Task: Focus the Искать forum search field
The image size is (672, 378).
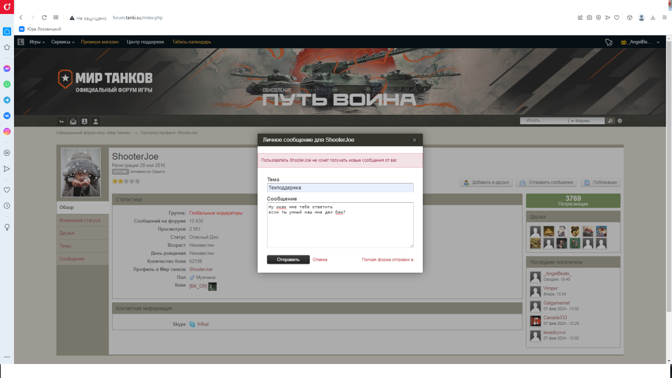Action: pyautogui.click(x=544, y=120)
